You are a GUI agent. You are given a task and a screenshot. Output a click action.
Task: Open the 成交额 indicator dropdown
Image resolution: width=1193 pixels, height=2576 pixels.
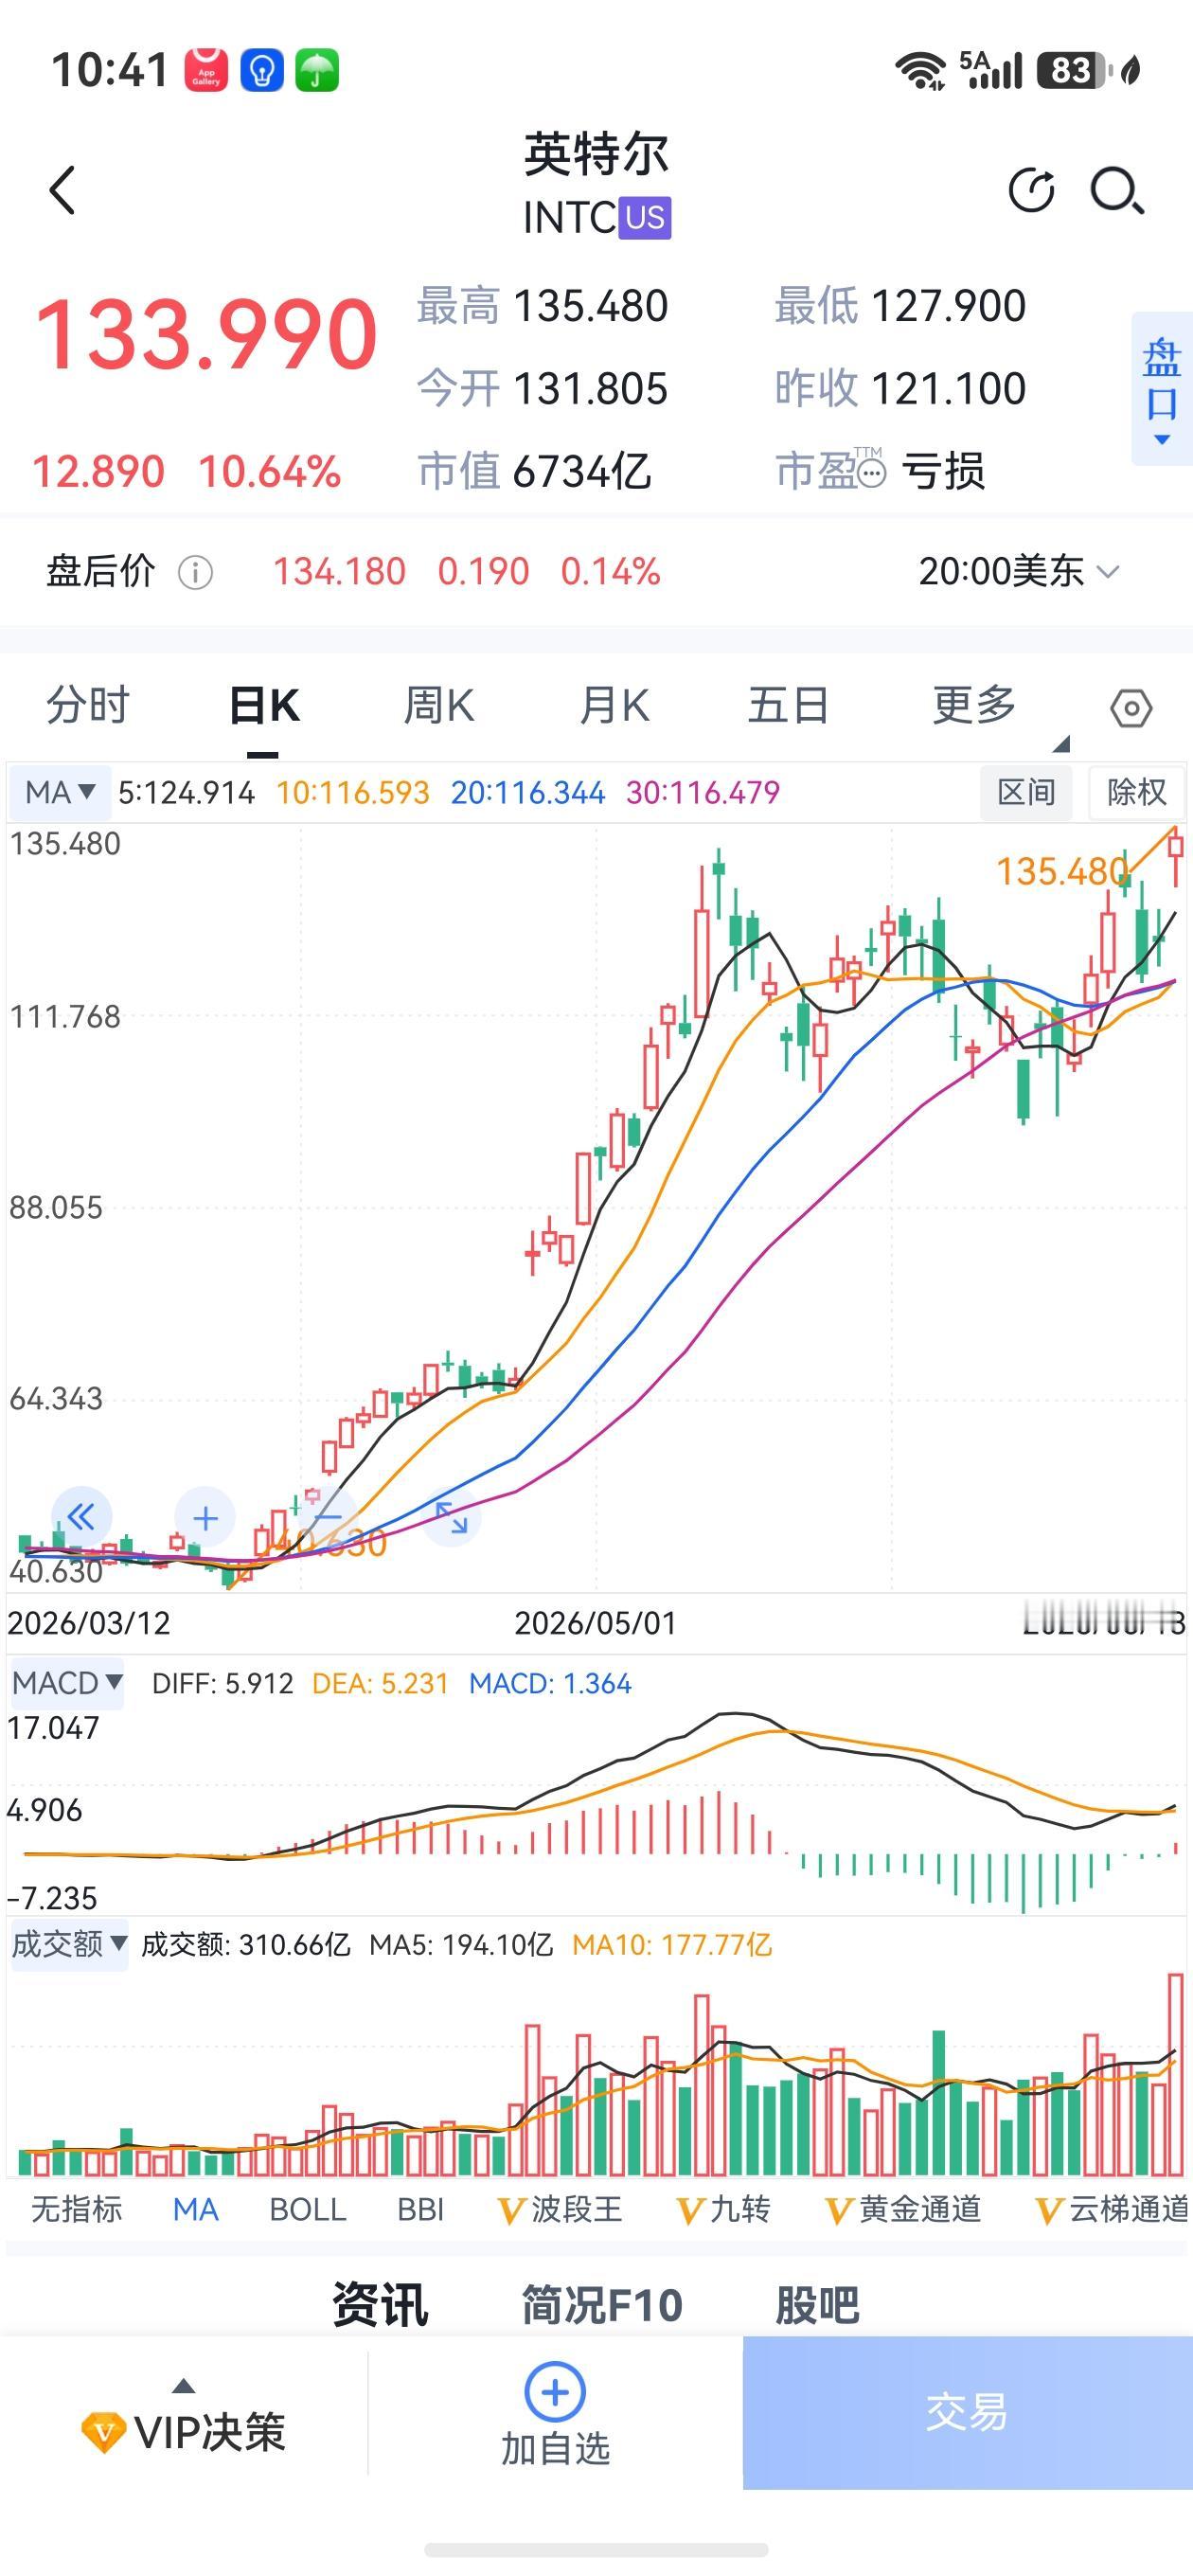click(x=69, y=1945)
